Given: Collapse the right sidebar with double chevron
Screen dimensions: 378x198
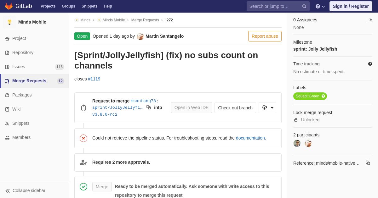Looking at the screenshot, I should (x=370, y=20).
